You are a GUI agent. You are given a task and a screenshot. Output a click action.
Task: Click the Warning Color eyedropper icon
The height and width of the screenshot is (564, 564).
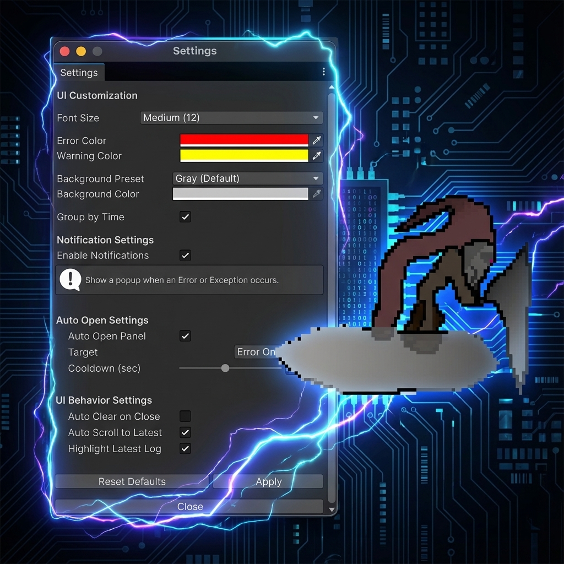pos(317,155)
